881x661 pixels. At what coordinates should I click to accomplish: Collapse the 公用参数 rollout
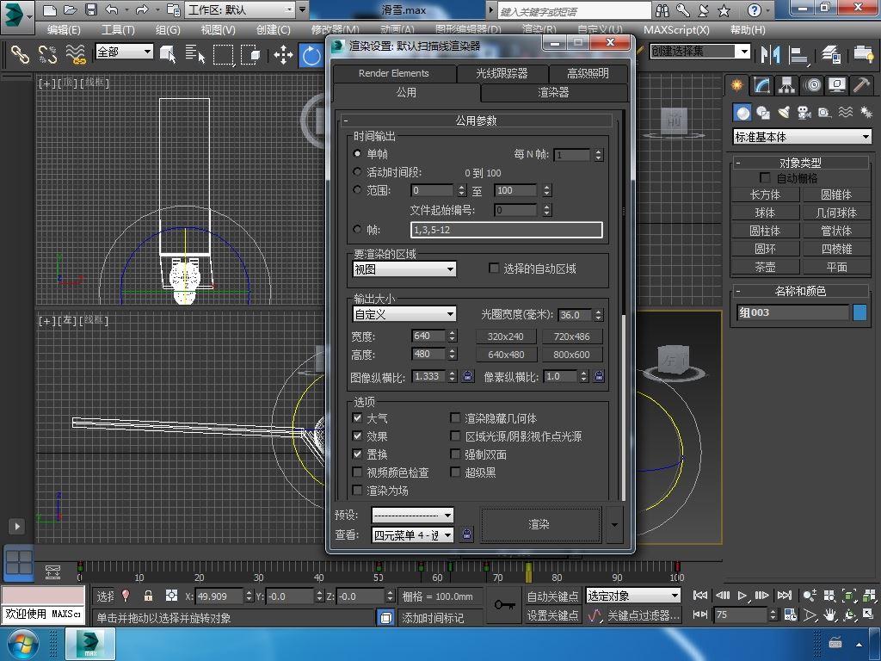coord(477,120)
